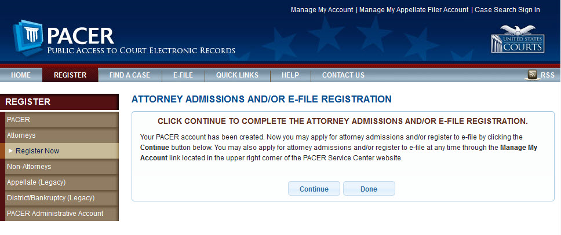Click the PACER logo icon
The width and height of the screenshot is (561, 235).
point(28,38)
